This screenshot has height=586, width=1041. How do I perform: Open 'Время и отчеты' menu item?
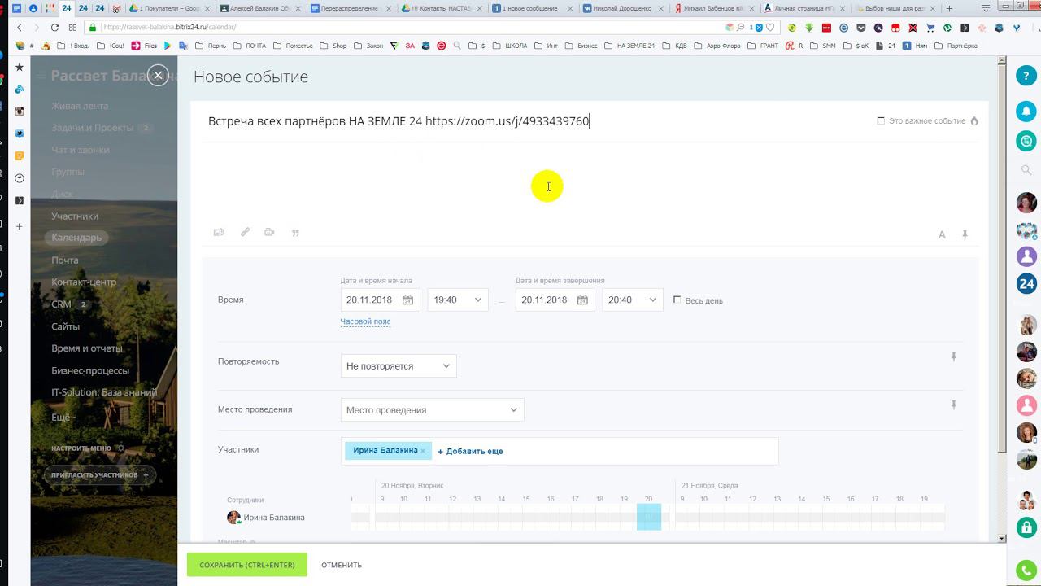pyautogui.click(x=87, y=348)
